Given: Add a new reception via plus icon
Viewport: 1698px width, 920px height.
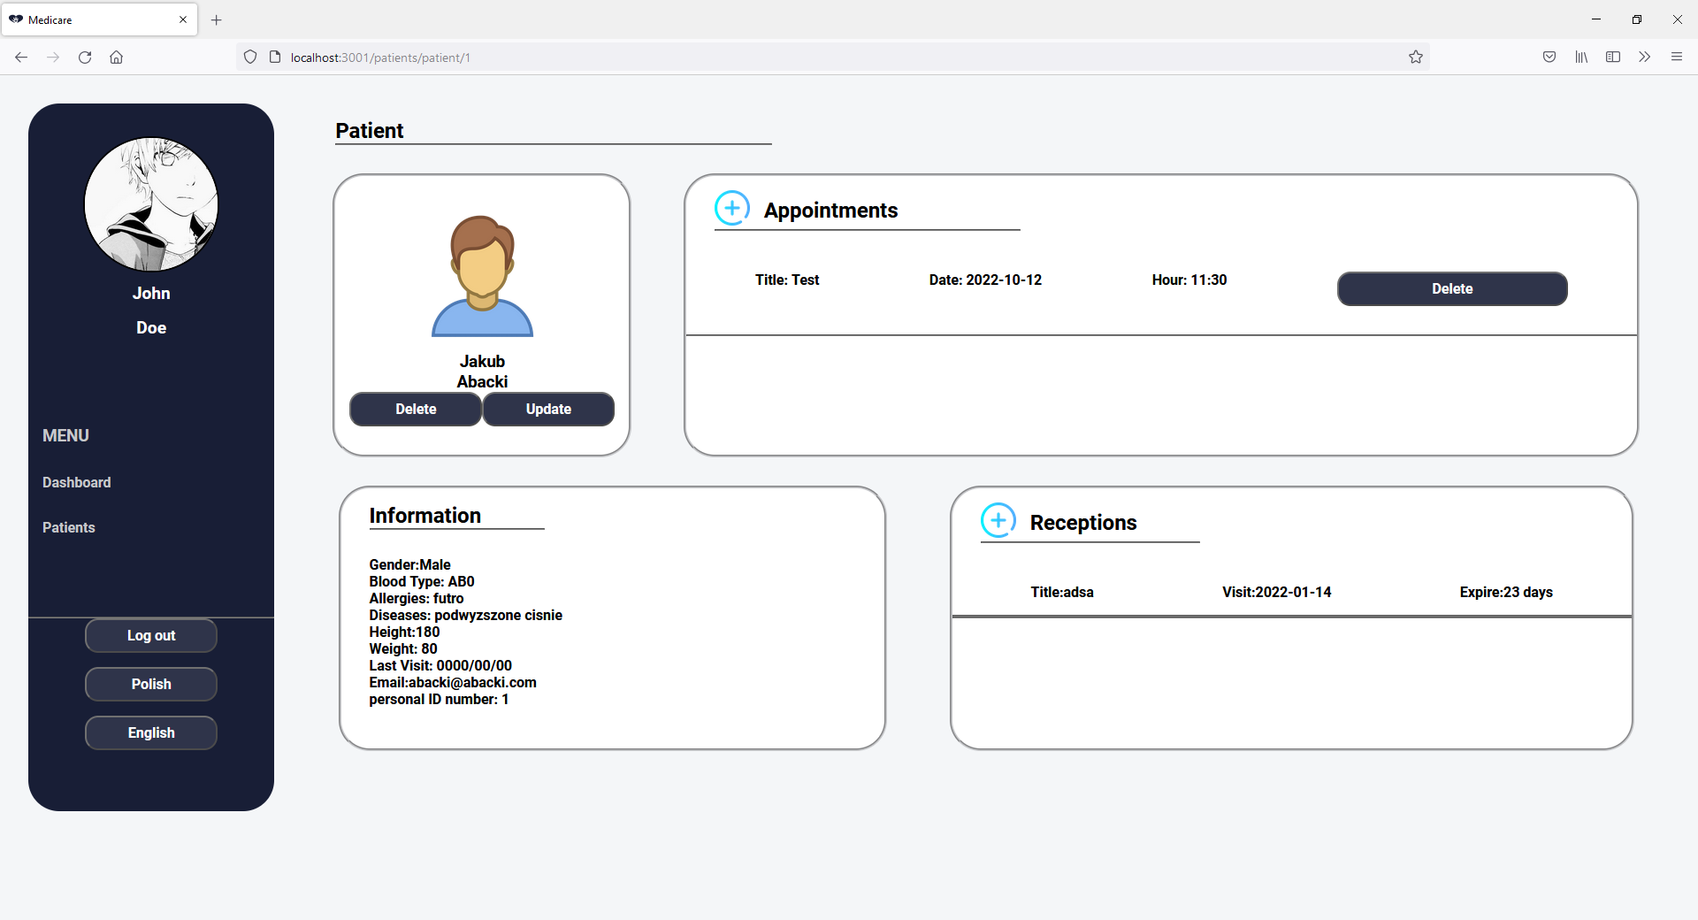Looking at the screenshot, I should [998, 521].
